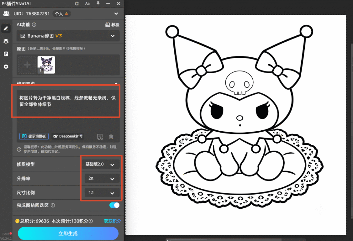Viewport: 353px width, 241px height.
Task: Toggle the 完成图贴回选区 switch
Action: [114, 205]
